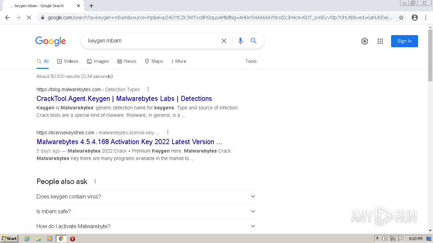Click the licensekeysfree.com URL breadcrumb
The image size is (433, 243).
click(x=98, y=133)
